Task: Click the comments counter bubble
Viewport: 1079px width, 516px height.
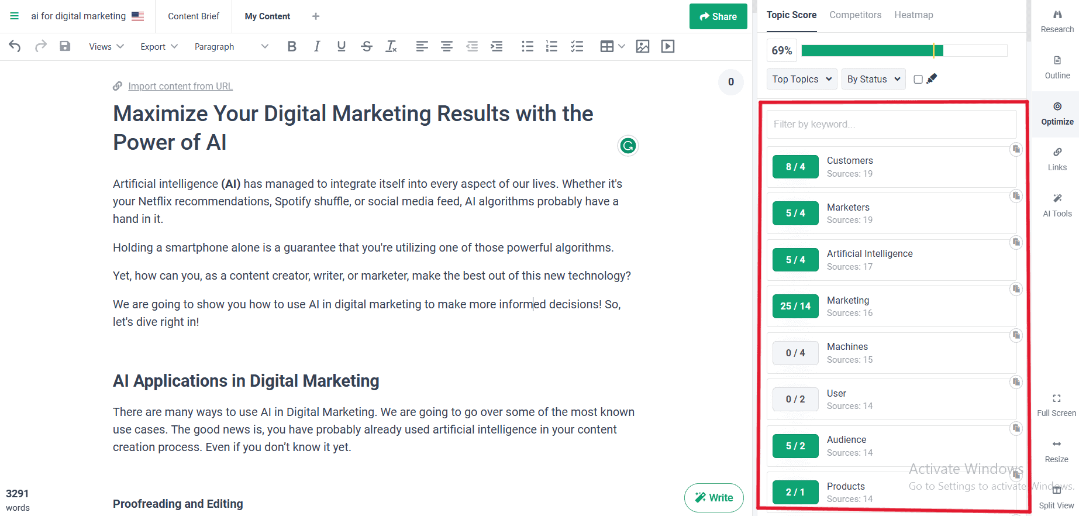Action: [731, 82]
